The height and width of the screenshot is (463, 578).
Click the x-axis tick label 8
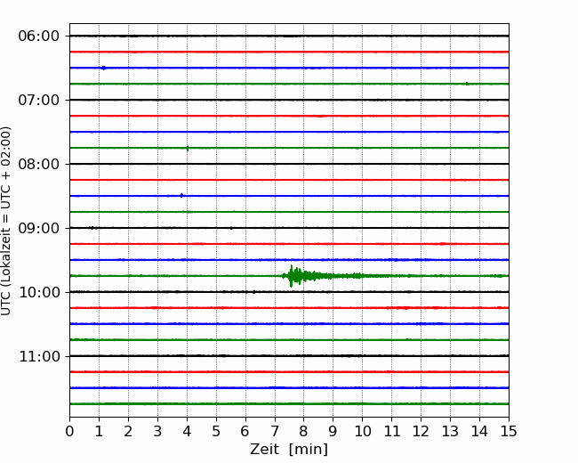304,431
